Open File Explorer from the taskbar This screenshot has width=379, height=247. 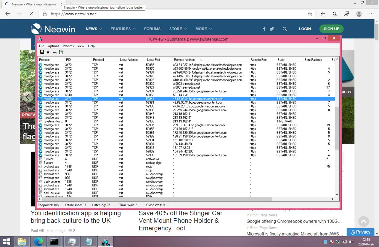point(22,242)
